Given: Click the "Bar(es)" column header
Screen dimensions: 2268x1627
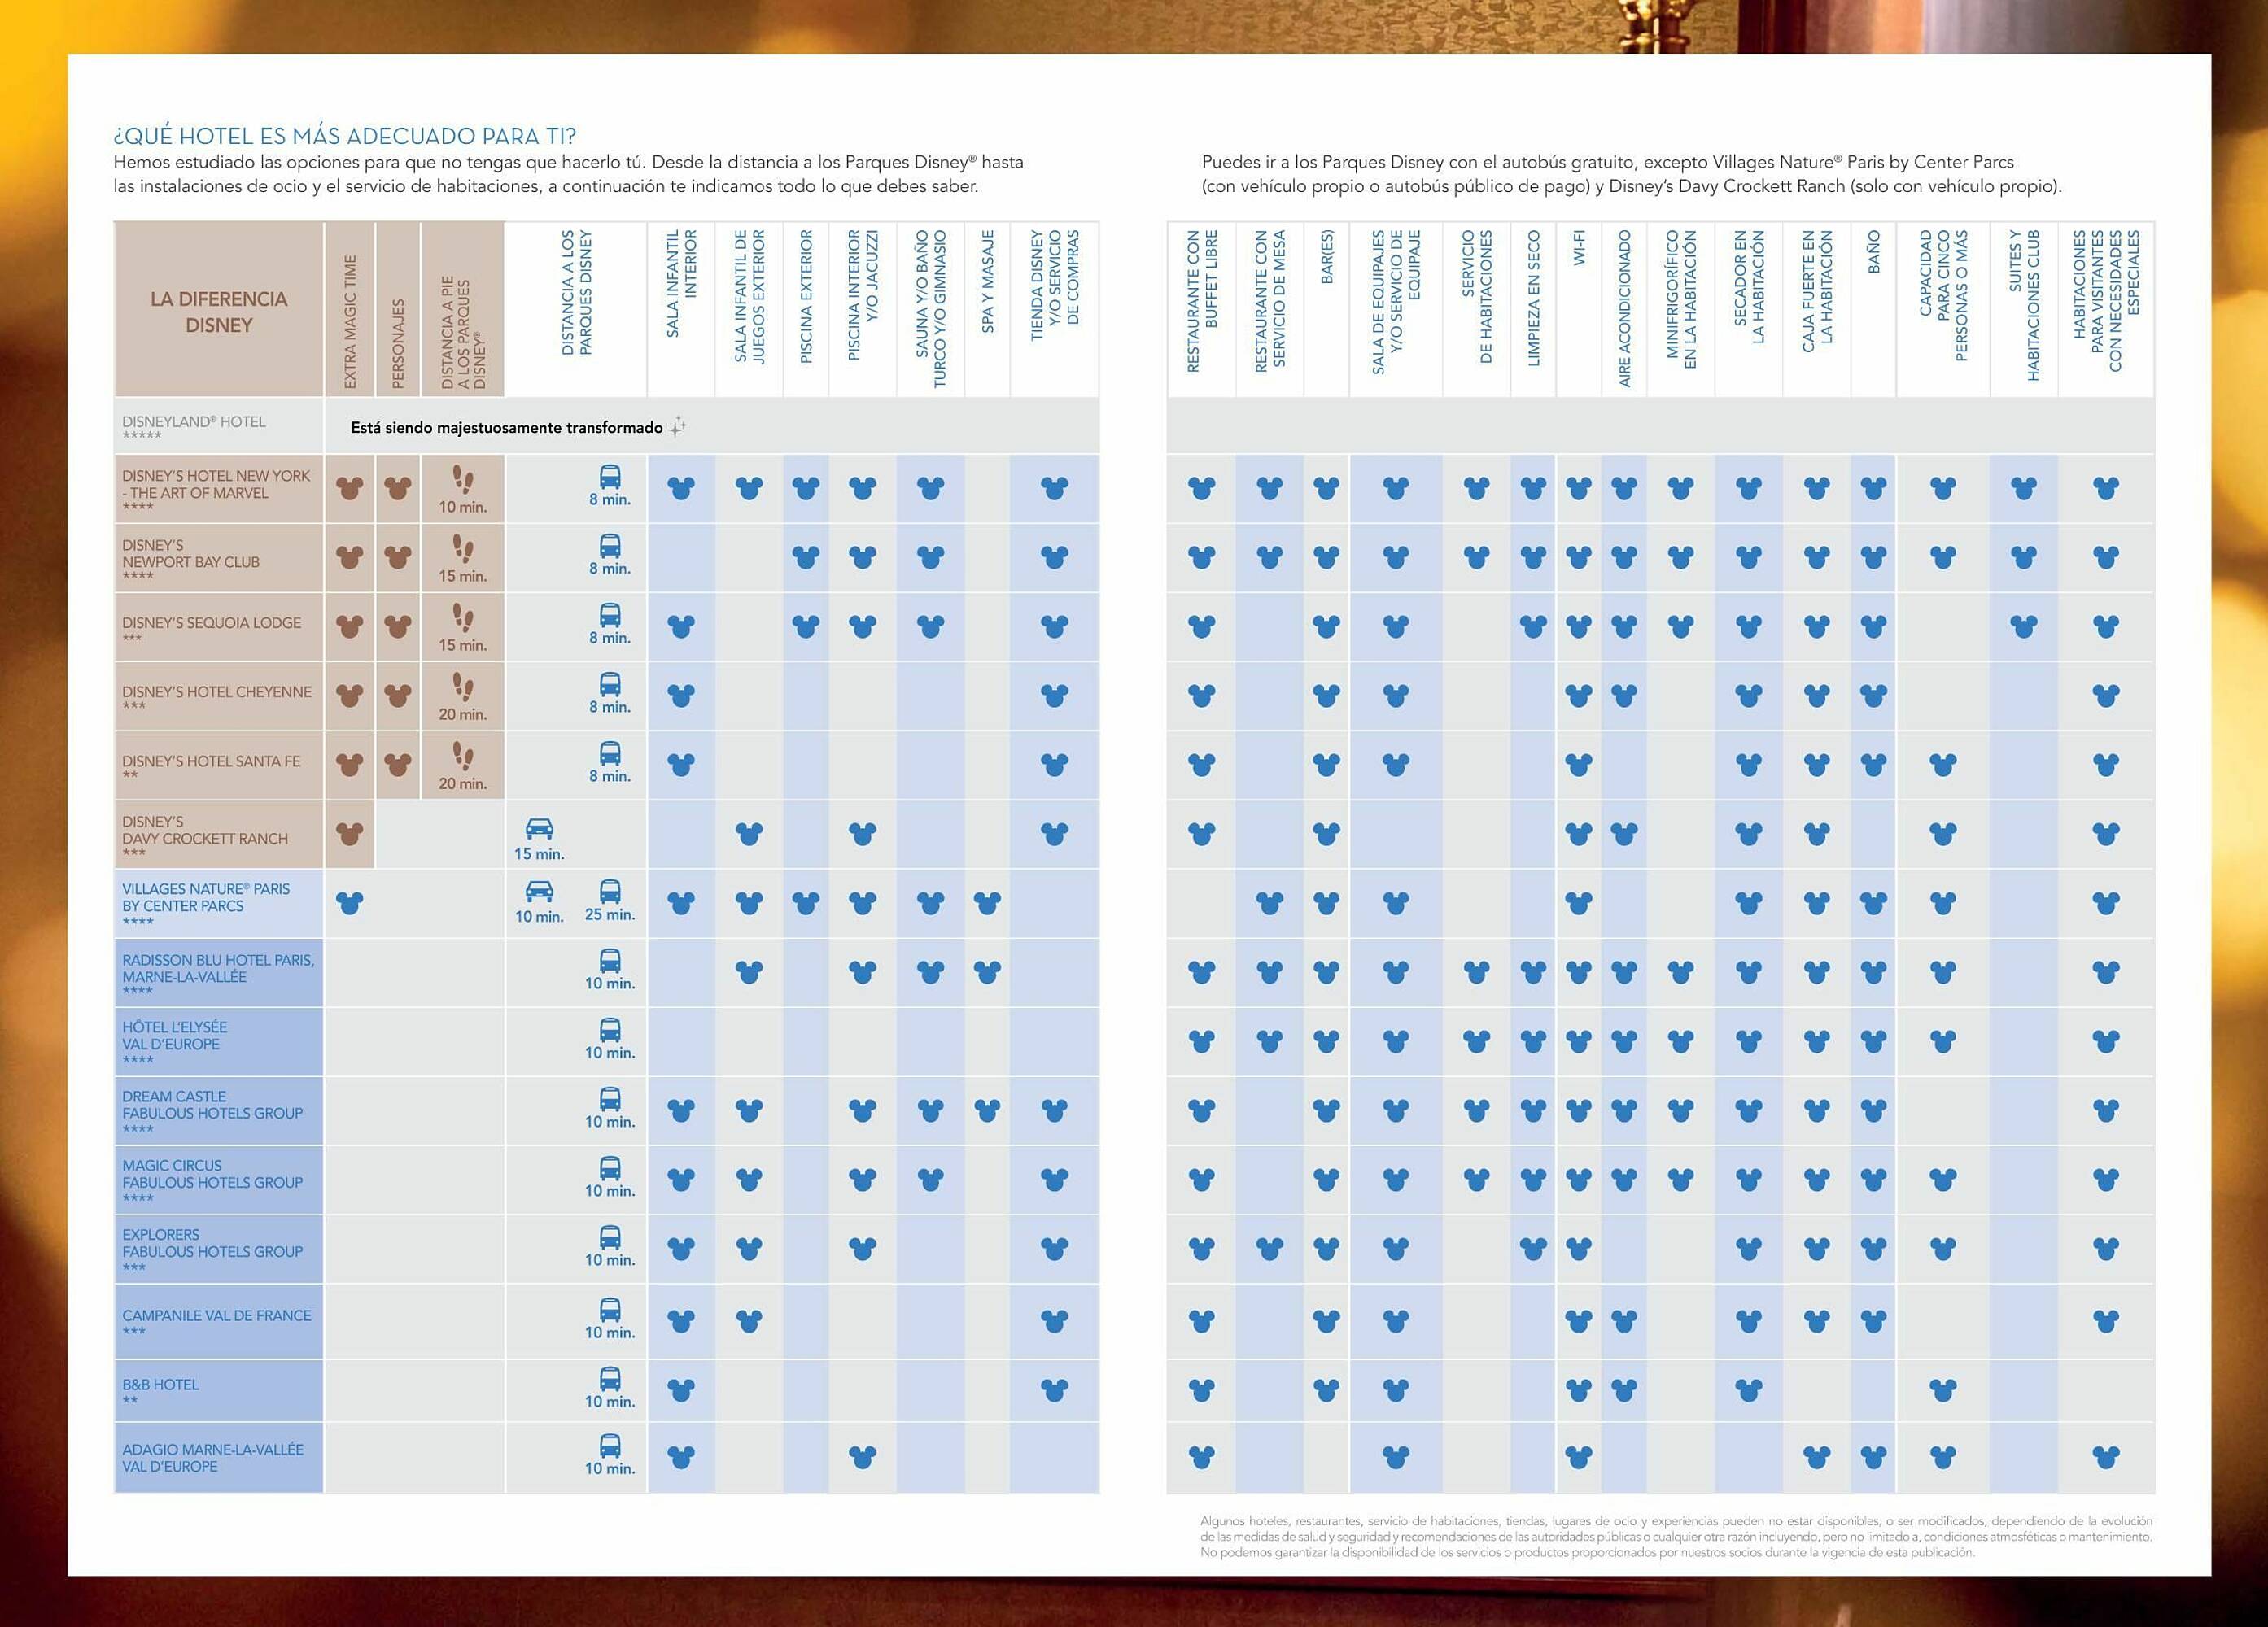Looking at the screenshot, I should click(1327, 257).
